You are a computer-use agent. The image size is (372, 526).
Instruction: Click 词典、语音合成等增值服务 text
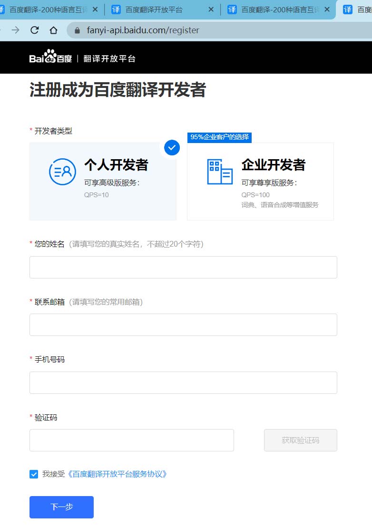click(280, 205)
